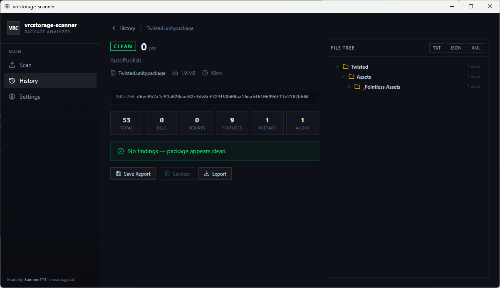
Task: Click the History clock icon
Action: (12, 81)
